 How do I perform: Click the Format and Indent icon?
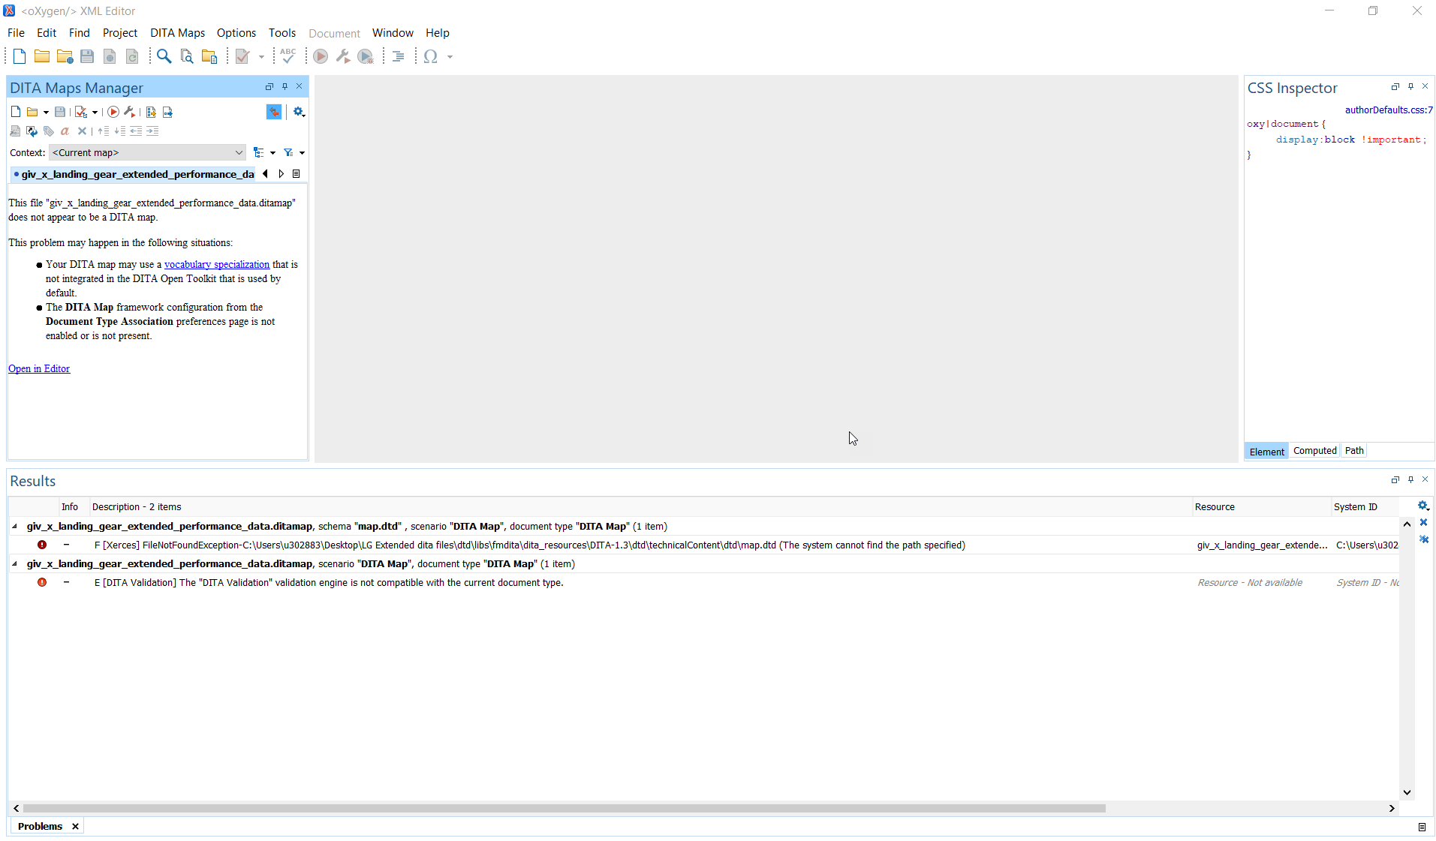tap(399, 56)
